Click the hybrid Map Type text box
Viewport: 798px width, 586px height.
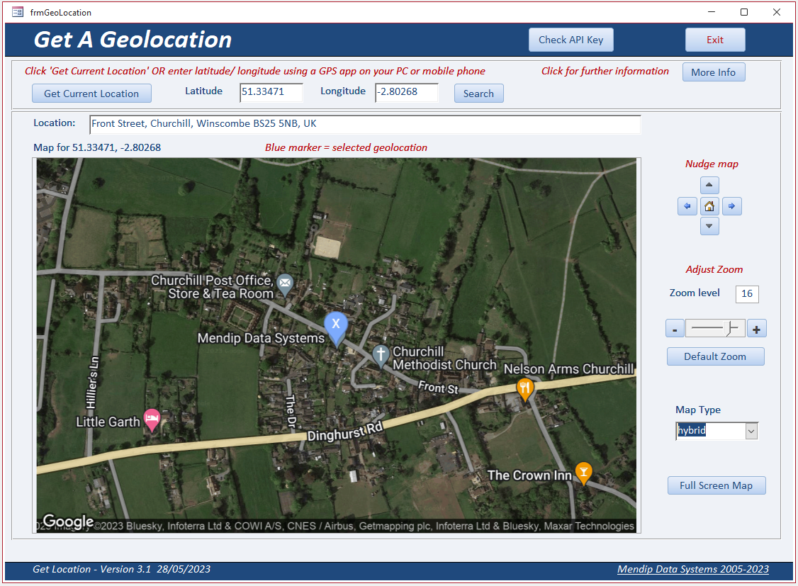tap(711, 431)
